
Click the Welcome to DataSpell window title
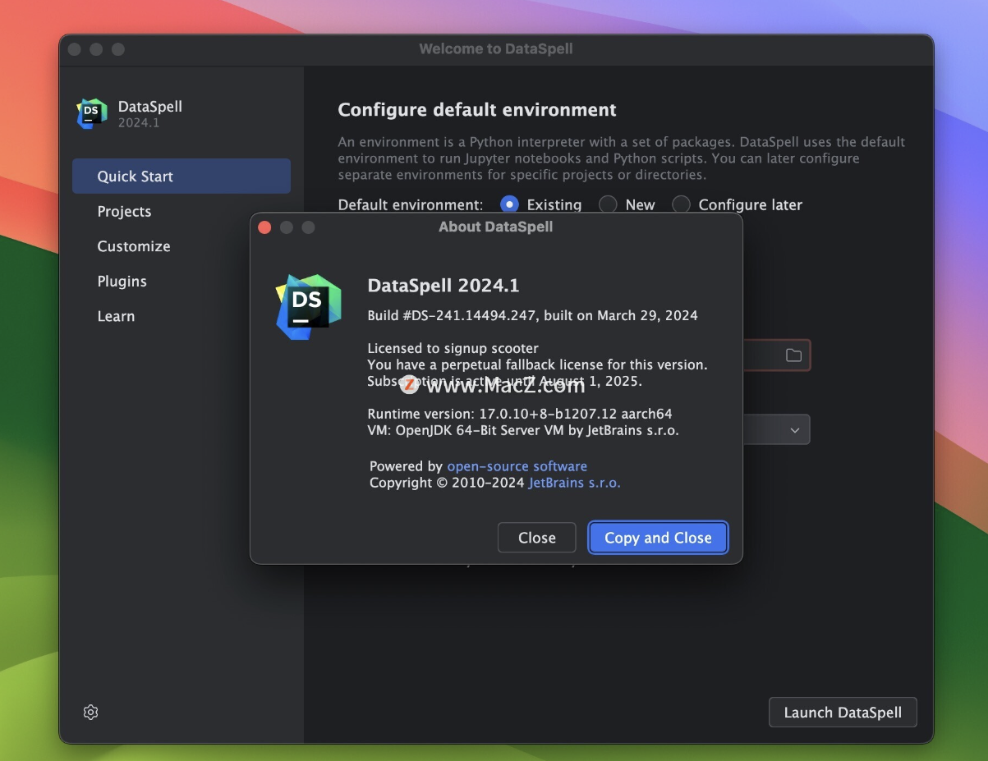(496, 49)
